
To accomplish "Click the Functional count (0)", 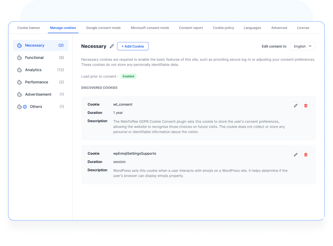I will (x=62, y=58).
